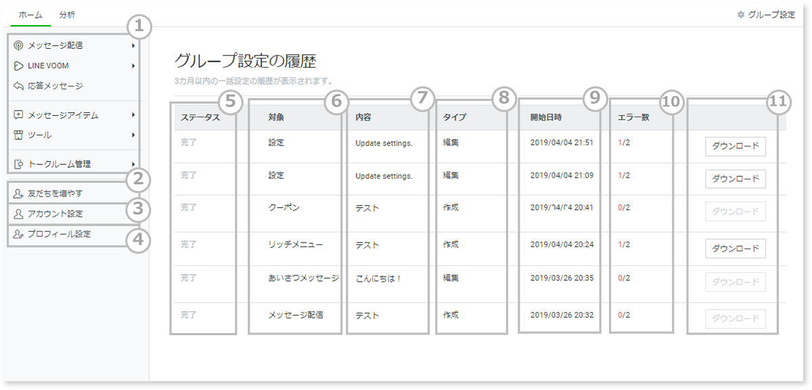Click ダウンロード for the 21:09 設定 row
Screen dimensions: 812x390
click(736, 179)
